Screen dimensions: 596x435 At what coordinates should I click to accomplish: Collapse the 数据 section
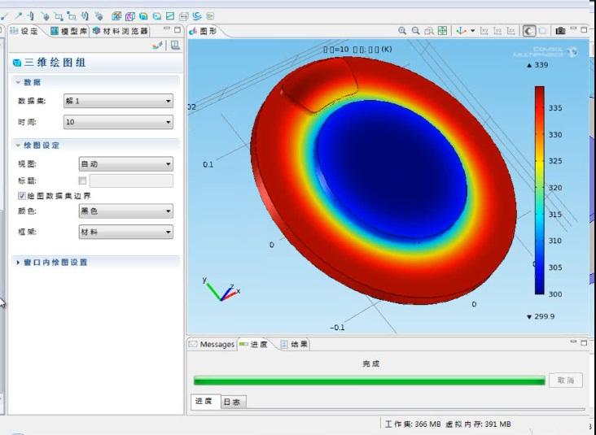coord(18,82)
